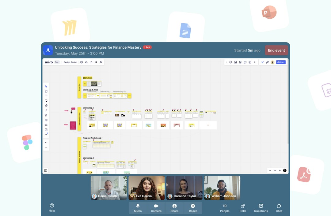This screenshot has width=331, height=216.
Task: Open the Miro estimation card tool
Action: 240,62
